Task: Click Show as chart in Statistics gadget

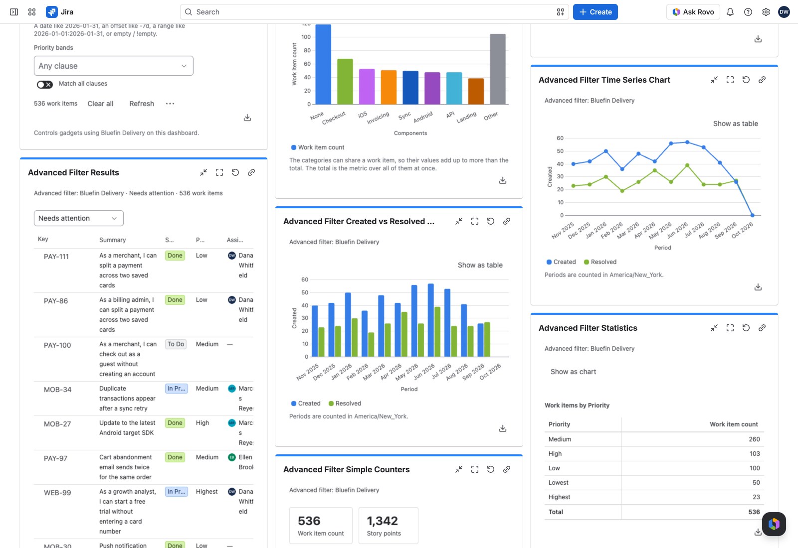Action: (x=573, y=372)
